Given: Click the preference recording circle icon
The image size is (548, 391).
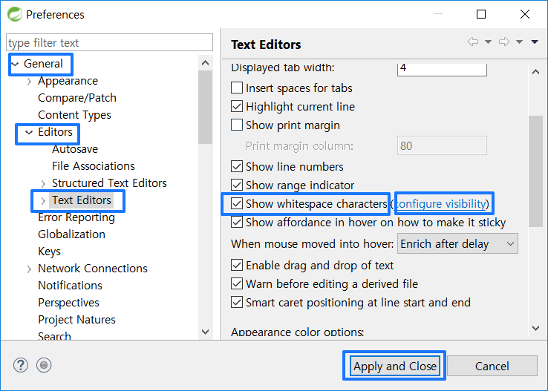Looking at the screenshot, I should (x=44, y=366).
